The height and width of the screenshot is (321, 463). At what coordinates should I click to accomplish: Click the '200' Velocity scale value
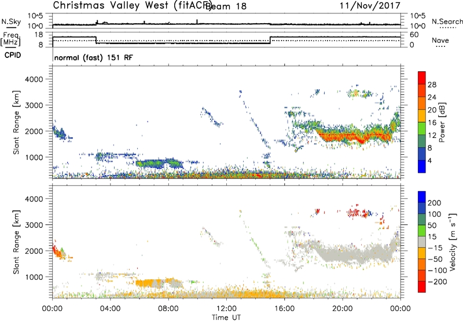(435, 203)
